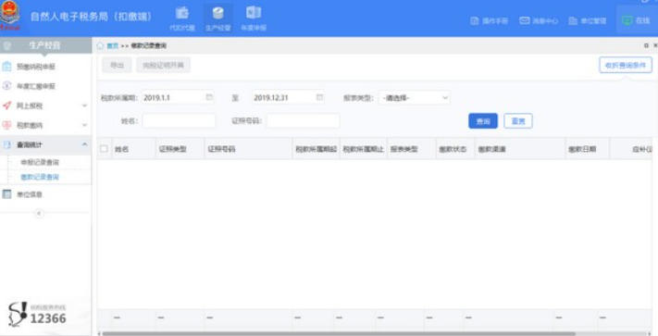Click the 查询统计 sidebar icon
This screenshot has height=336, width=658.
6,144
